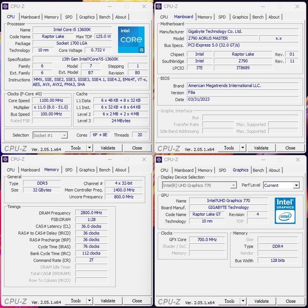Image resolution: width=308 pixels, height=308 pixels.
Task: Click the Intel Graphics logo in Graphics window
Action: click(x=285, y=210)
